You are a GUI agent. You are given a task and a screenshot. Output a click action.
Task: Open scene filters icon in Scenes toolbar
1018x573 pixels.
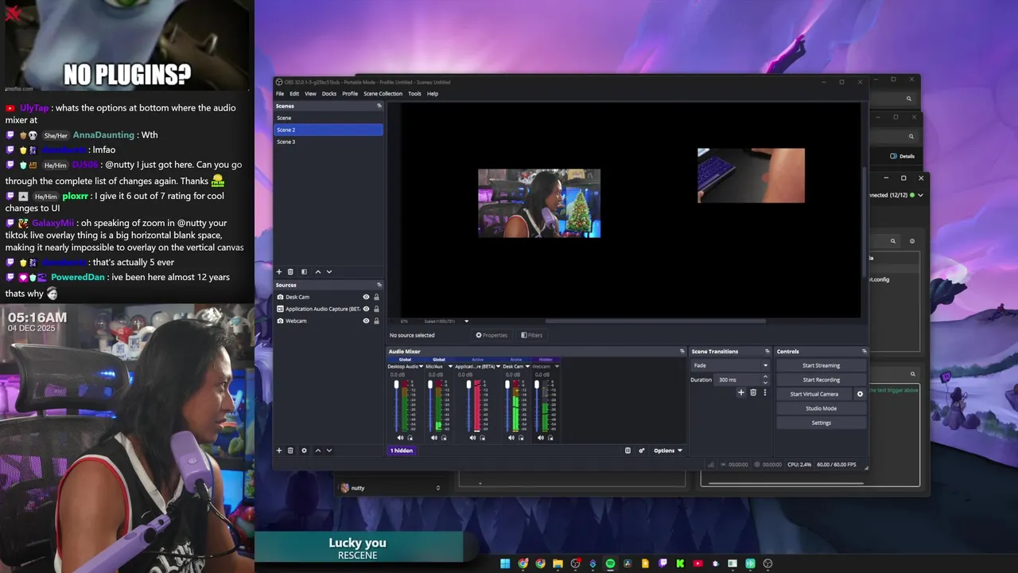tap(304, 272)
